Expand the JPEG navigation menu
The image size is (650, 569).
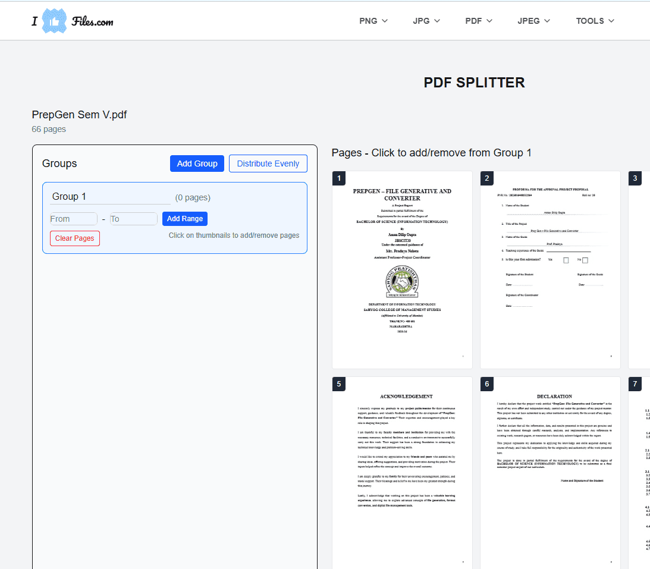click(533, 21)
